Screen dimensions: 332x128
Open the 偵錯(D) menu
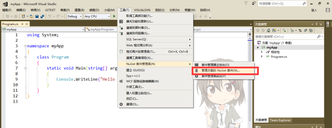pos(94,10)
